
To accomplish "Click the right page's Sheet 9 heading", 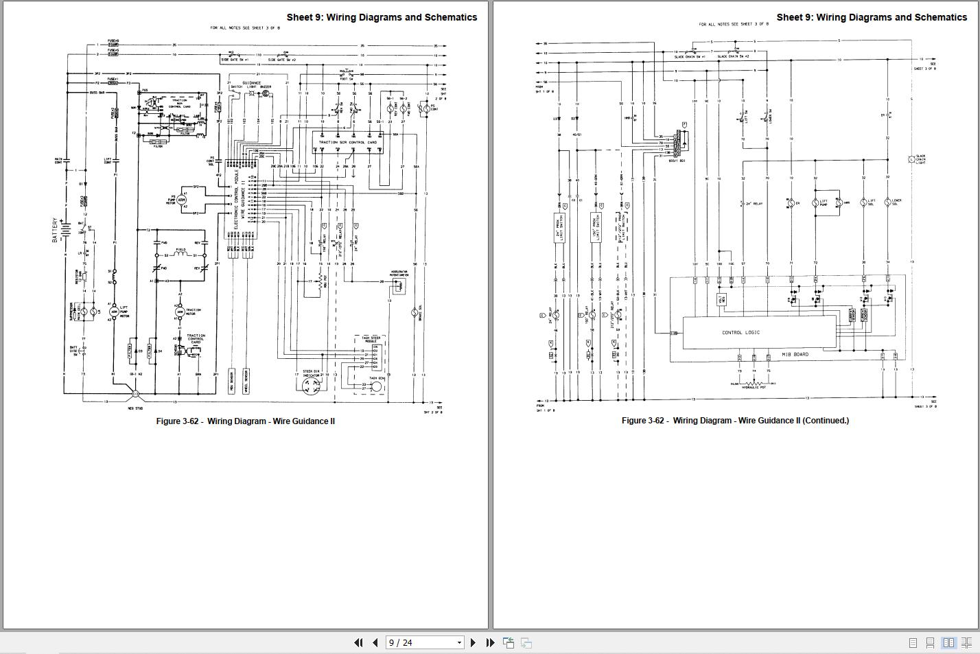I will point(872,17).
